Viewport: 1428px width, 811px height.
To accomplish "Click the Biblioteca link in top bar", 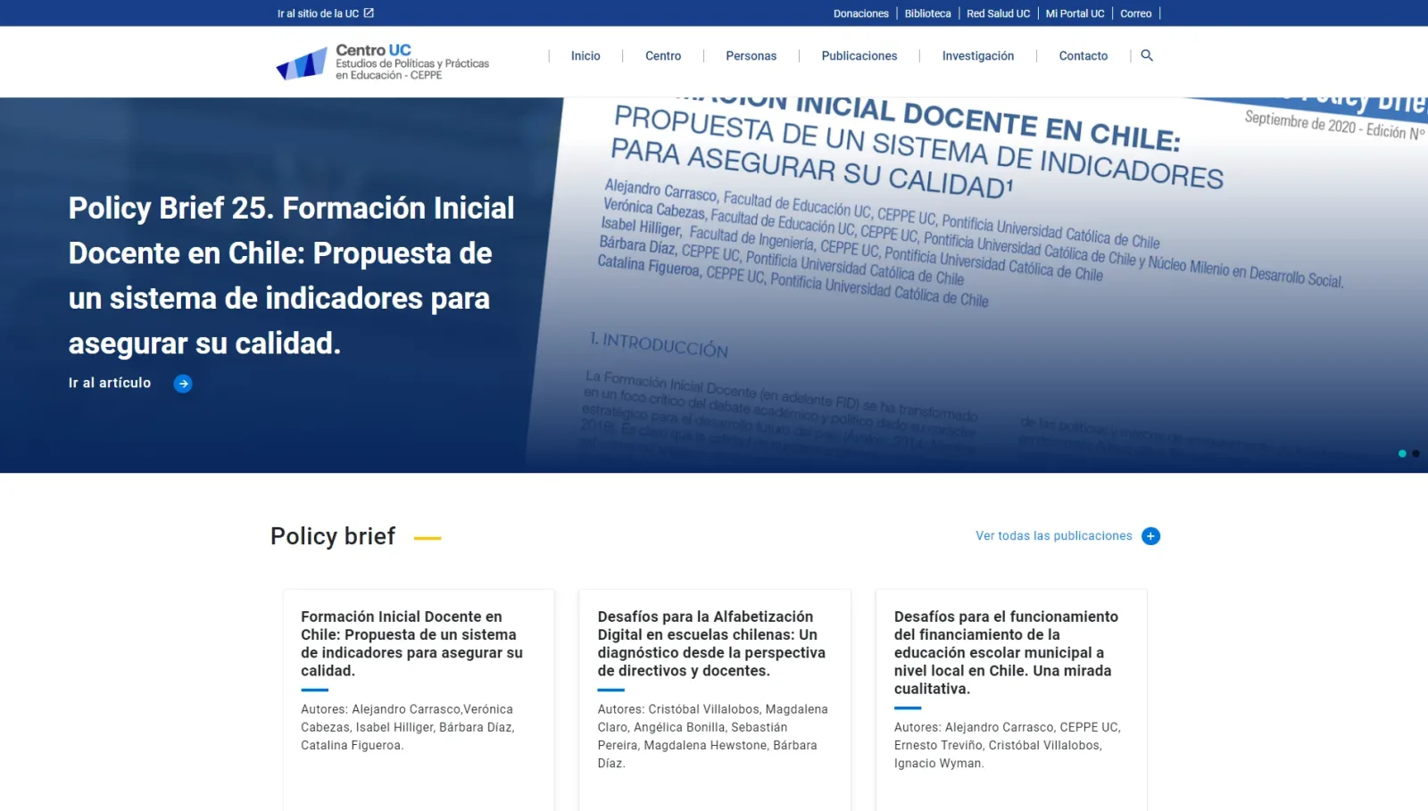I will click(x=928, y=13).
